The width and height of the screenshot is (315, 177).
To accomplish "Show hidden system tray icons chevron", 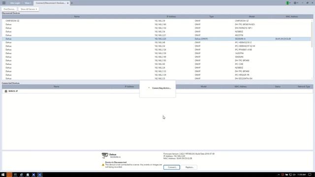I will pyautogui.click(x=279, y=175).
